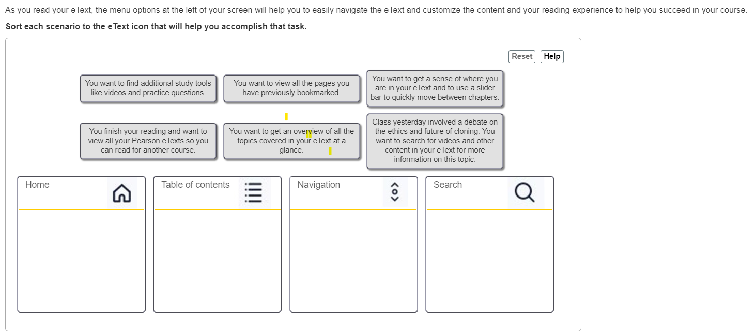Viewport: 756px width, 332px height.
Task: Click the Table of contents list icon
Action: click(x=253, y=192)
